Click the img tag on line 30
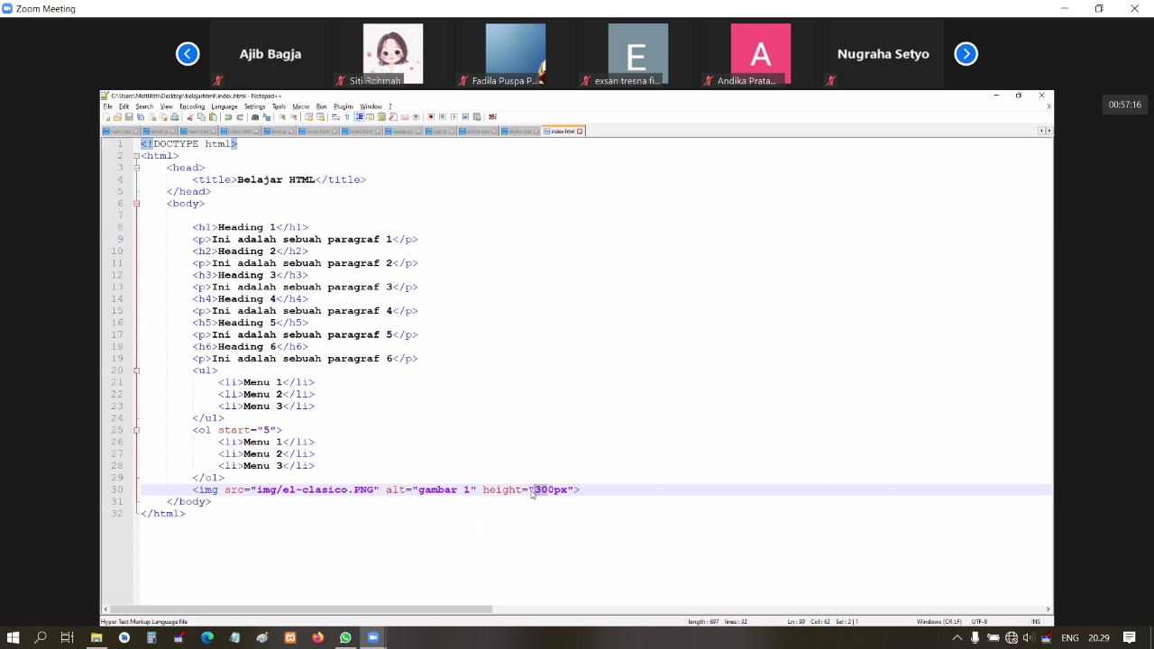Image resolution: width=1154 pixels, height=649 pixels. (x=386, y=489)
